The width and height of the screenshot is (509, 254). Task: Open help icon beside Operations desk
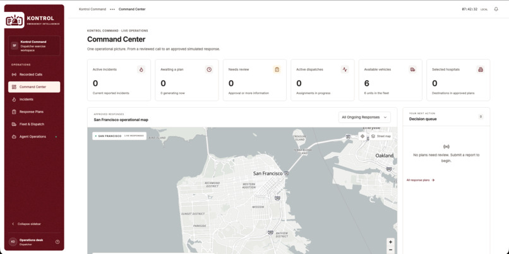coord(57,241)
